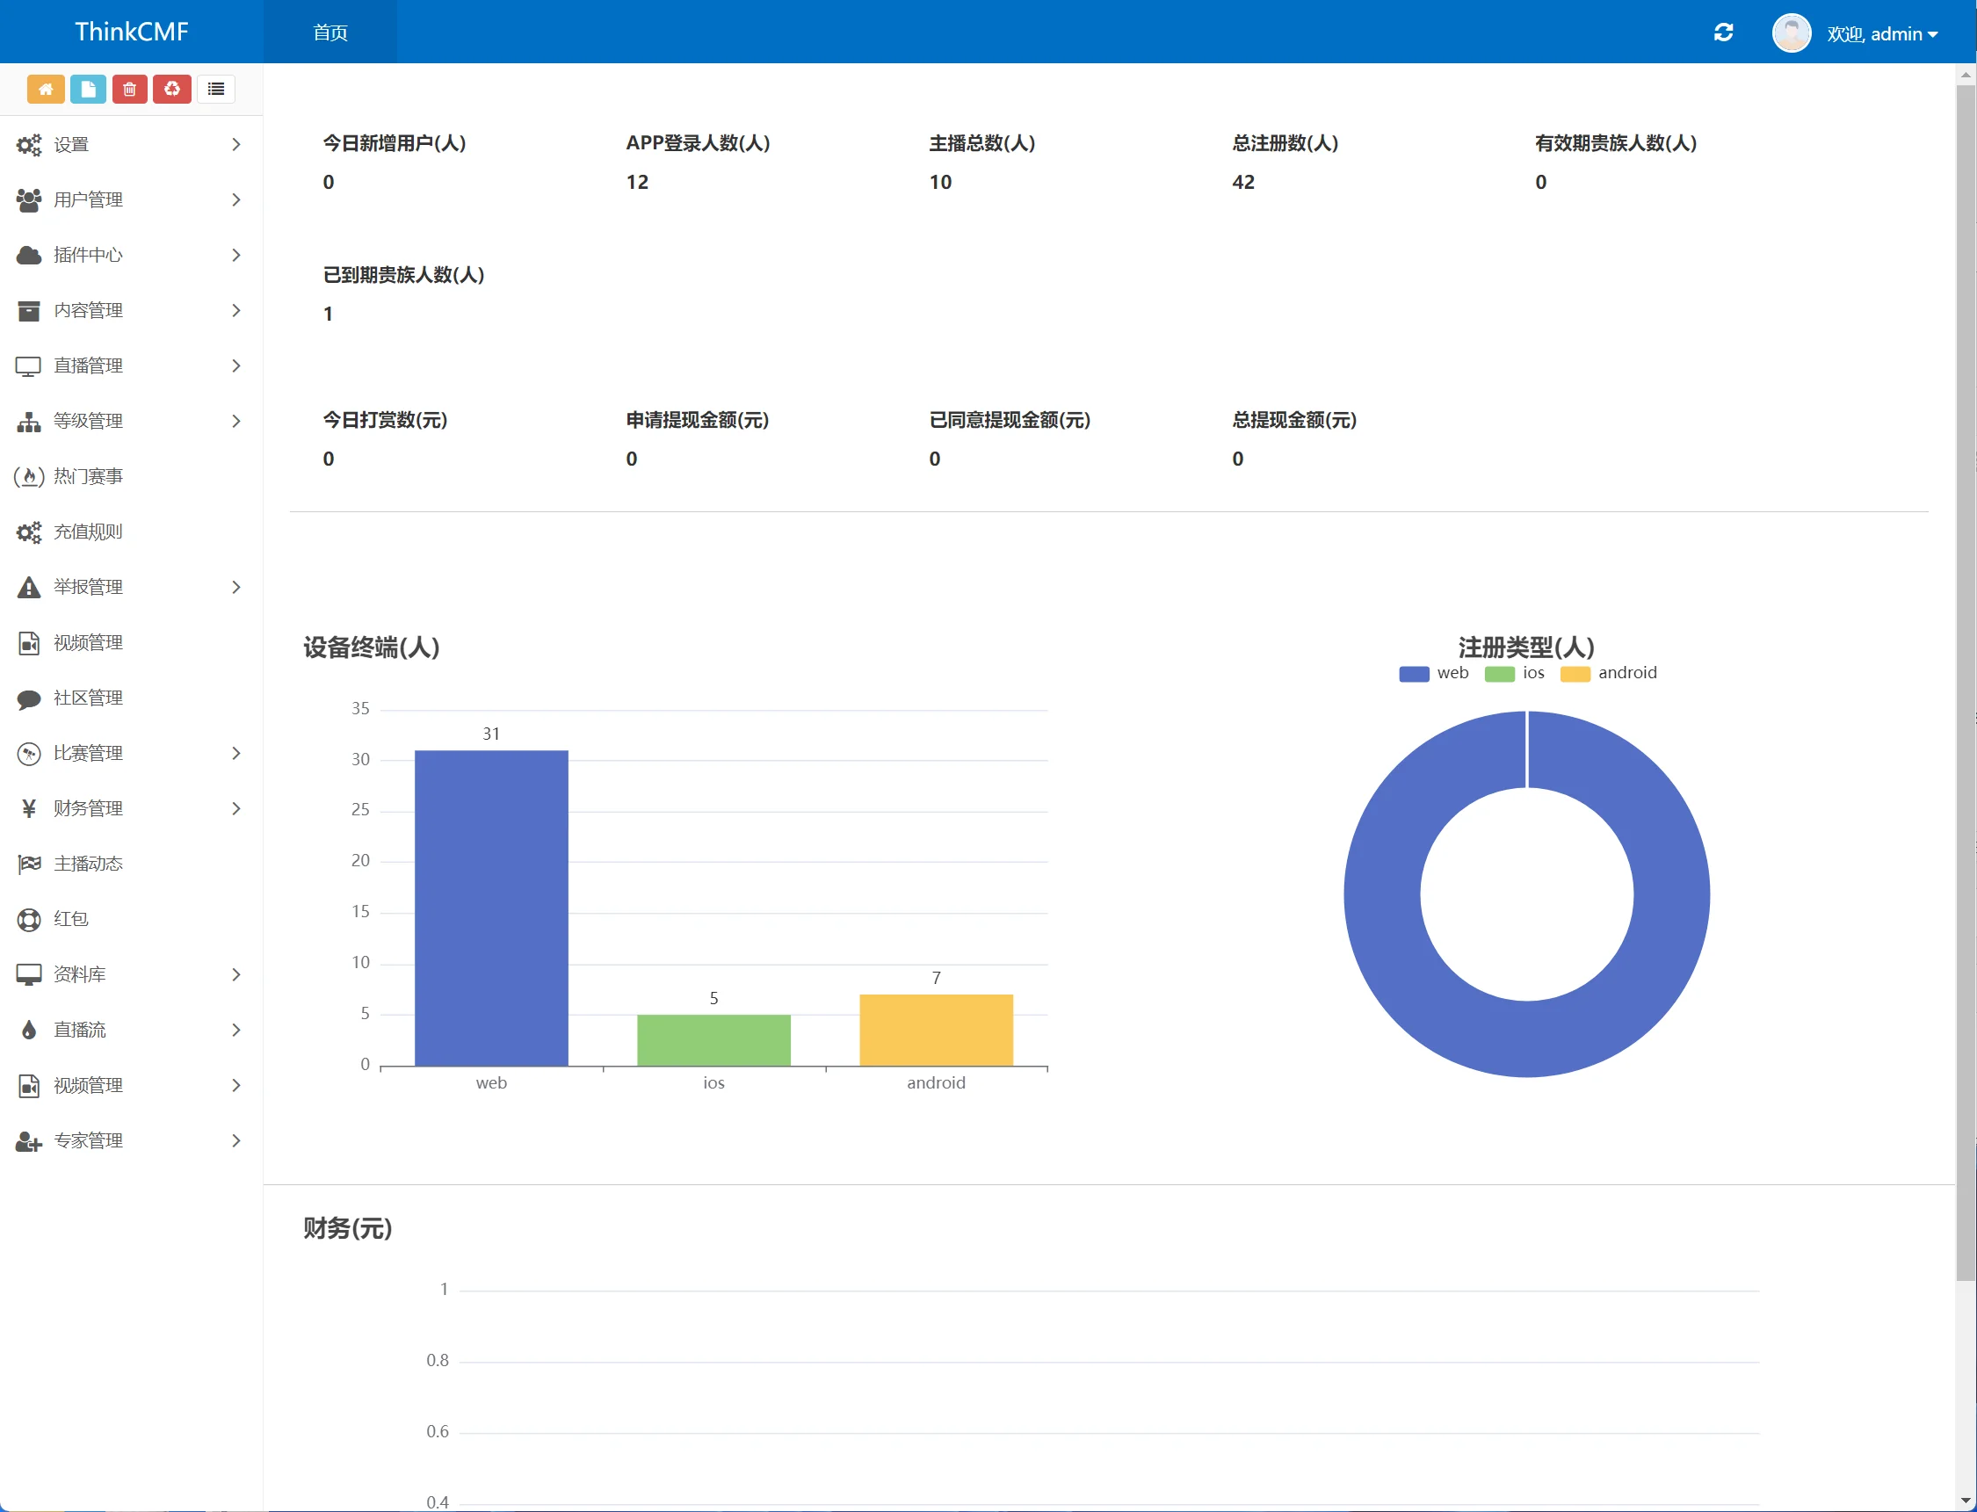Click the admin avatar picture
Viewport: 1977px width, 1512px height.
coord(1791,33)
